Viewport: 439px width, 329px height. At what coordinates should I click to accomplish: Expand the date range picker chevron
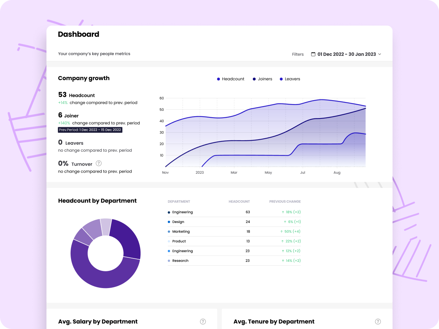click(380, 54)
